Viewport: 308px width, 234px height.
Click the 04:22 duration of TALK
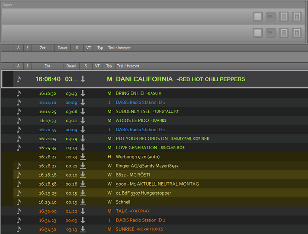coord(71,211)
